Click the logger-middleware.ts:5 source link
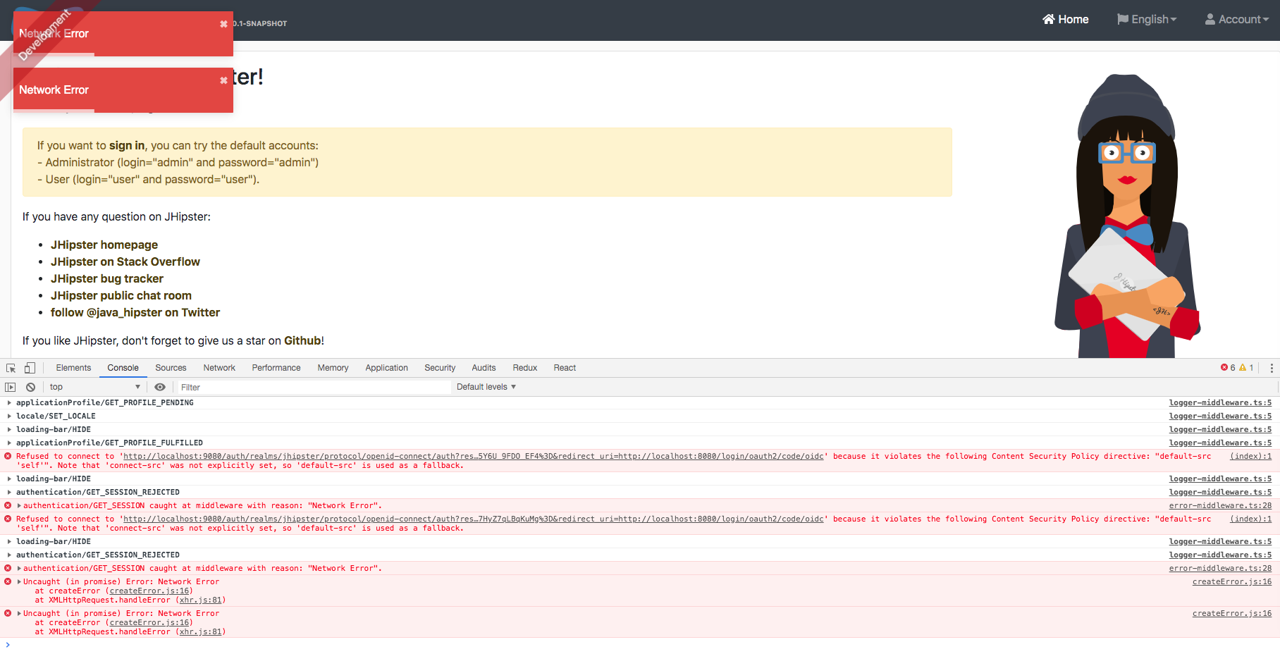 (x=1220, y=402)
